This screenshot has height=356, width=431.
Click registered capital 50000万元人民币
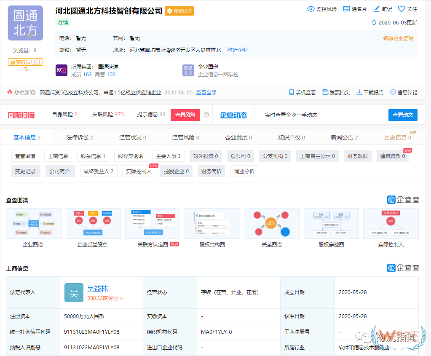(84, 316)
